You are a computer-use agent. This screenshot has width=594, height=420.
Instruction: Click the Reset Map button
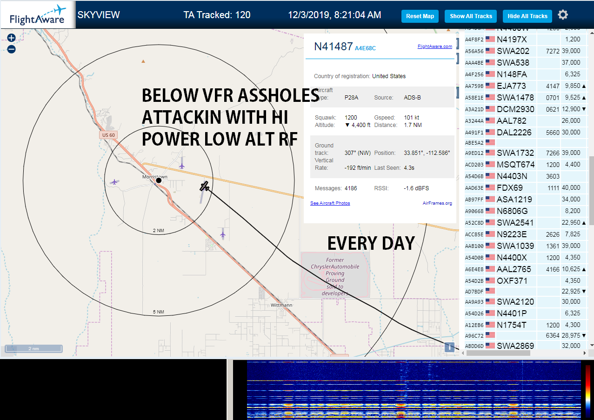(x=420, y=16)
